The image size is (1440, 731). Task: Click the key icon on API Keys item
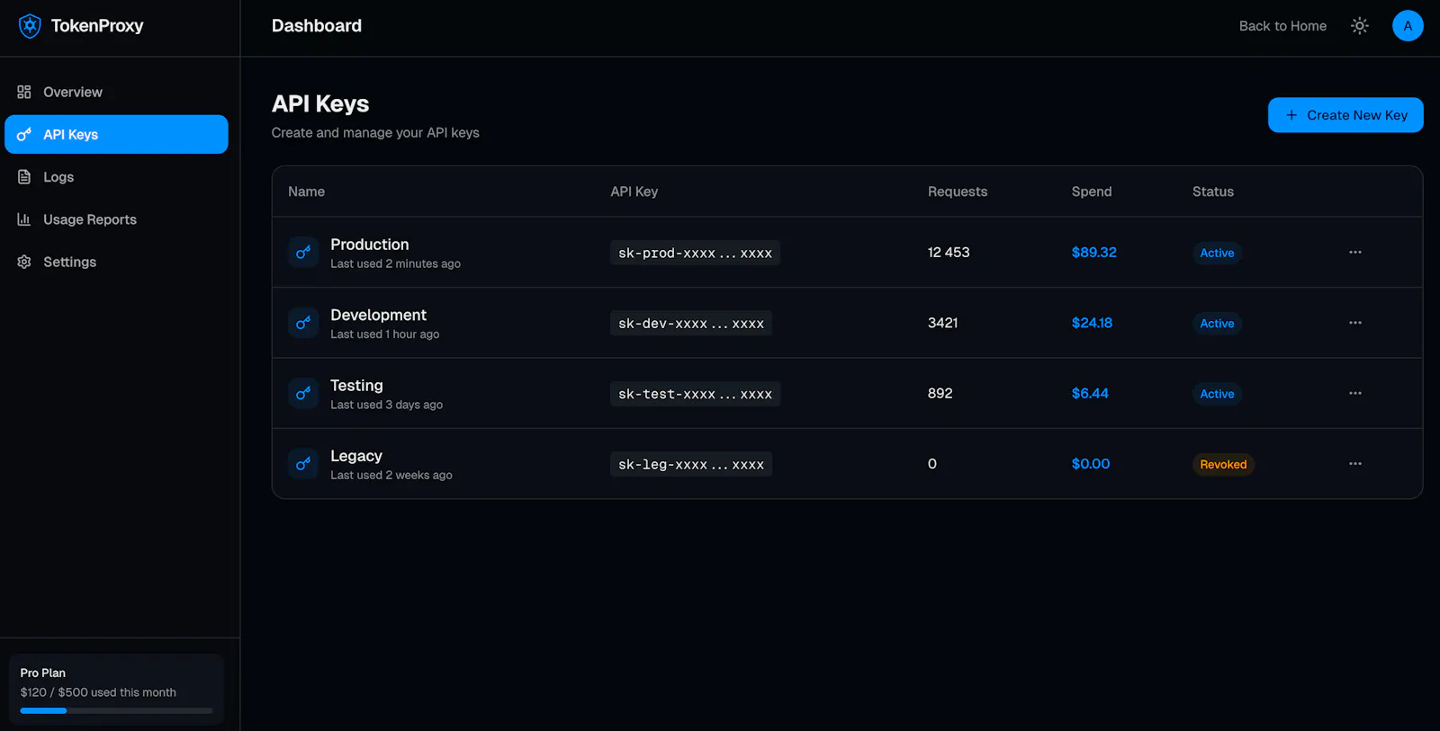coord(24,134)
